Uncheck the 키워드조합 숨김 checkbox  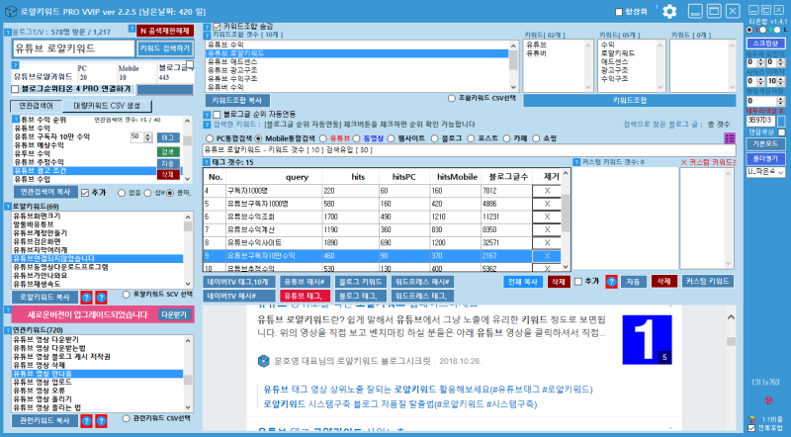217,27
